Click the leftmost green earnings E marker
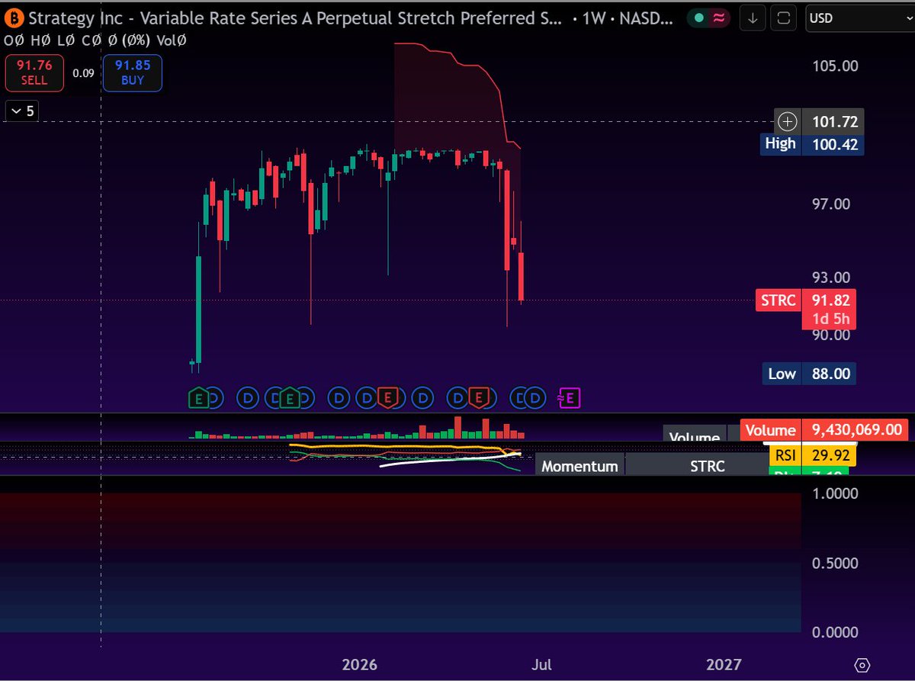Image resolution: width=915 pixels, height=681 pixels. [198, 397]
